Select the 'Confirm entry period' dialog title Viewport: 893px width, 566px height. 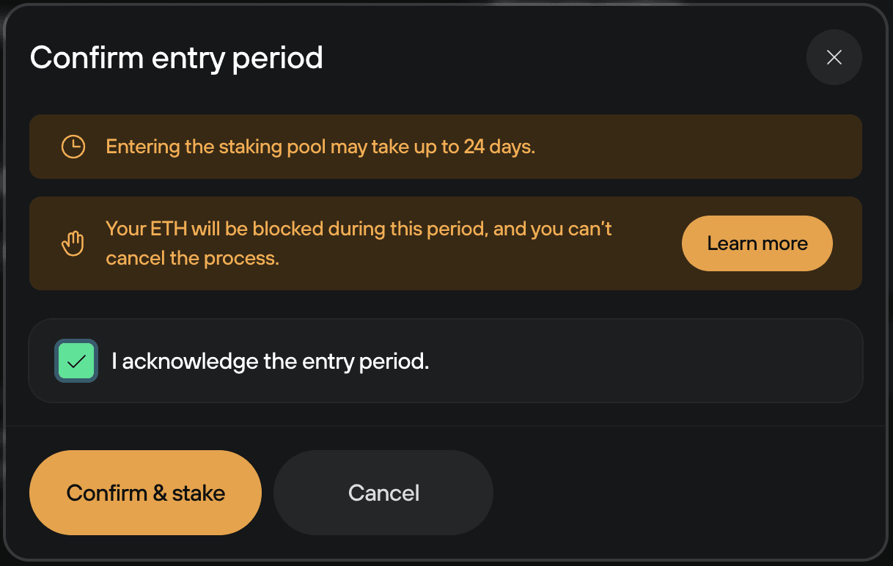pyautogui.click(x=176, y=57)
